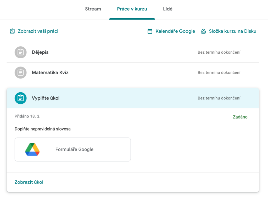This screenshot has height=201, width=268.
Task: Switch to the Stream tab
Action: click(x=93, y=9)
